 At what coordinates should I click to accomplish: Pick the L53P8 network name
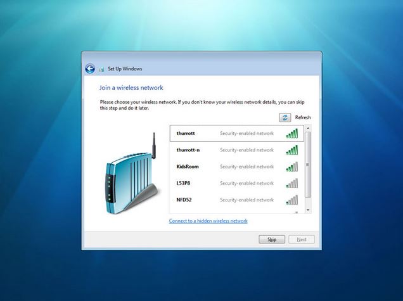[184, 183]
